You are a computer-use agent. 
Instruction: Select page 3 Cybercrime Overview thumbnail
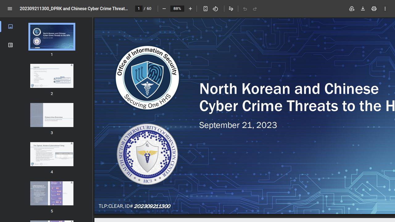click(x=52, y=115)
